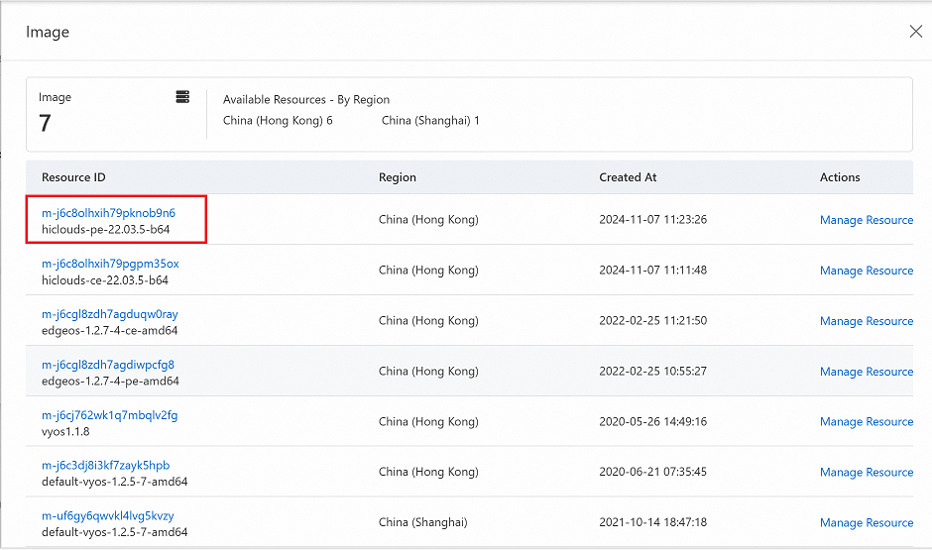Select the name hiclouds-pe-22.03.5-b64
The width and height of the screenshot is (932, 550).
[105, 229]
